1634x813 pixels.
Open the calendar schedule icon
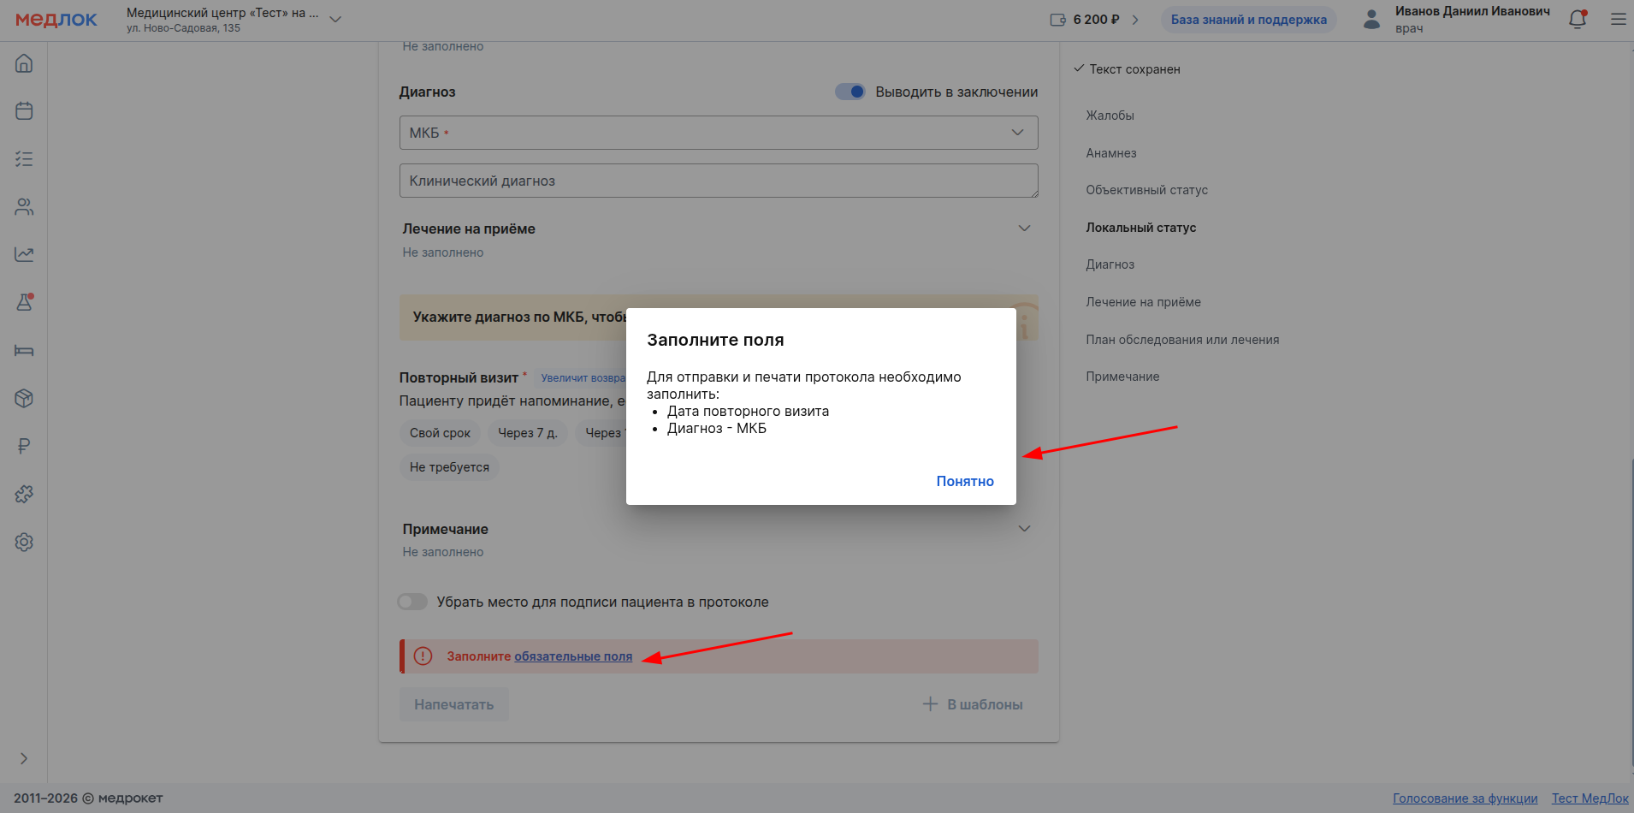coord(24,111)
